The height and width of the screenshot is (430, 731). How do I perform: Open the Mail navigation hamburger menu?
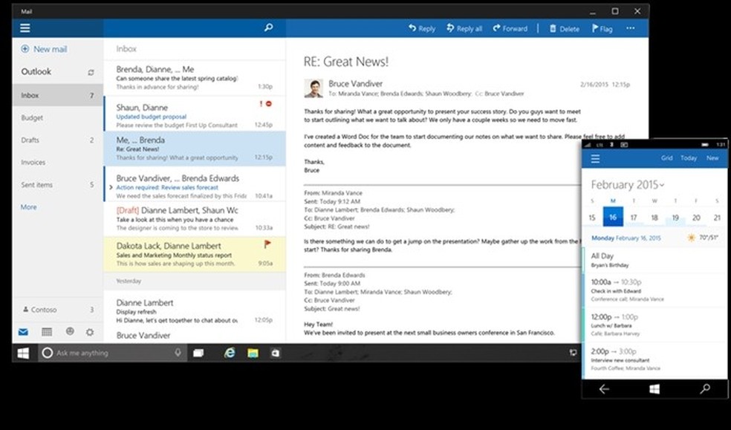pos(25,27)
